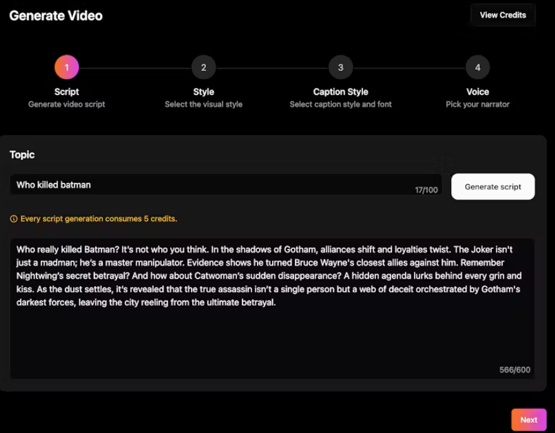Click inside the generated script text area

272,309
